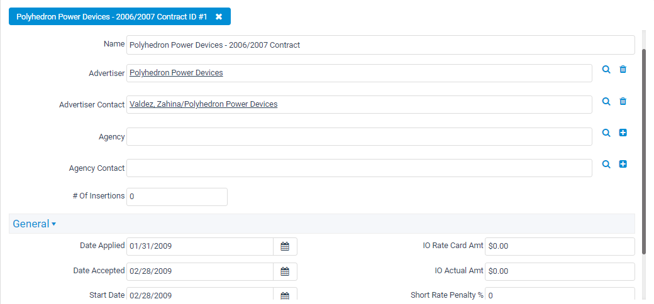Image resolution: width=654 pixels, height=304 pixels.
Task: Click the IO Rate Card Amt field
Action: [x=560, y=246]
